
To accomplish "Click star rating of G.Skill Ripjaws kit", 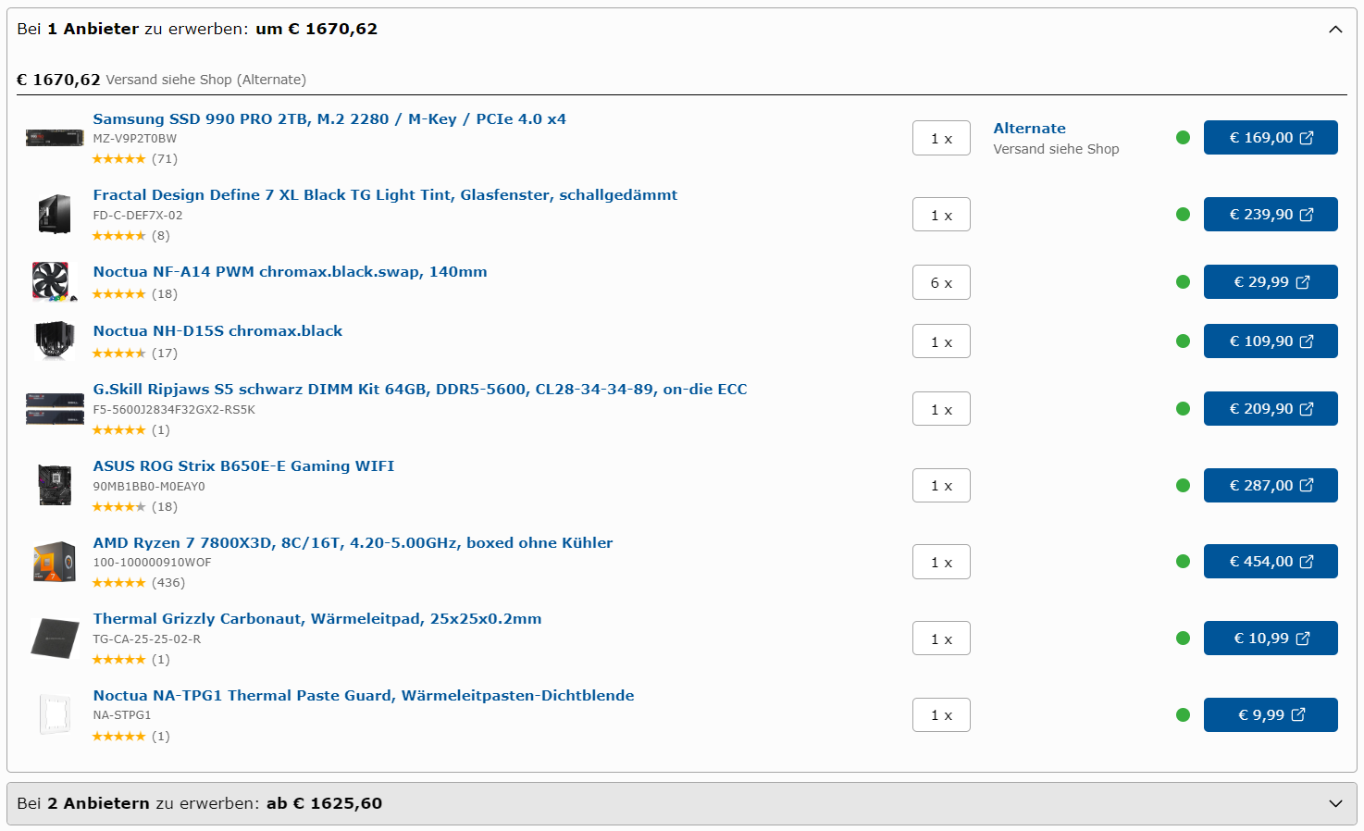I will [x=131, y=430].
